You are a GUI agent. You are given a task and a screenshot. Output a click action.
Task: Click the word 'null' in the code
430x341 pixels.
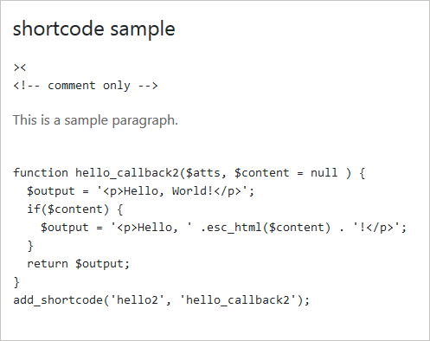point(324,173)
